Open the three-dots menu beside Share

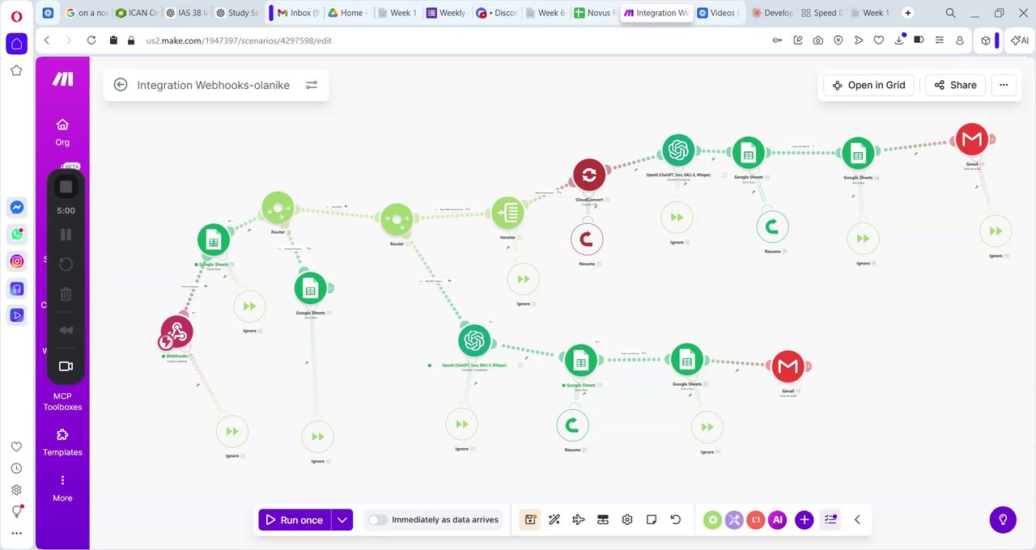pos(1004,85)
